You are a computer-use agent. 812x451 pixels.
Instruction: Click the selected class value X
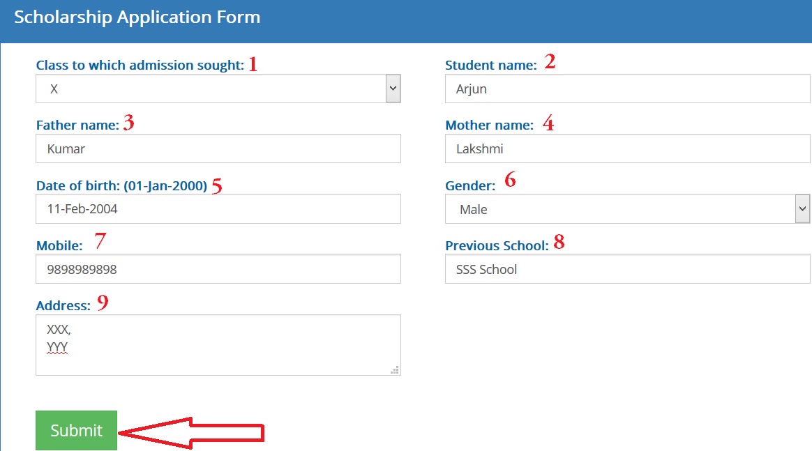click(x=54, y=89)
